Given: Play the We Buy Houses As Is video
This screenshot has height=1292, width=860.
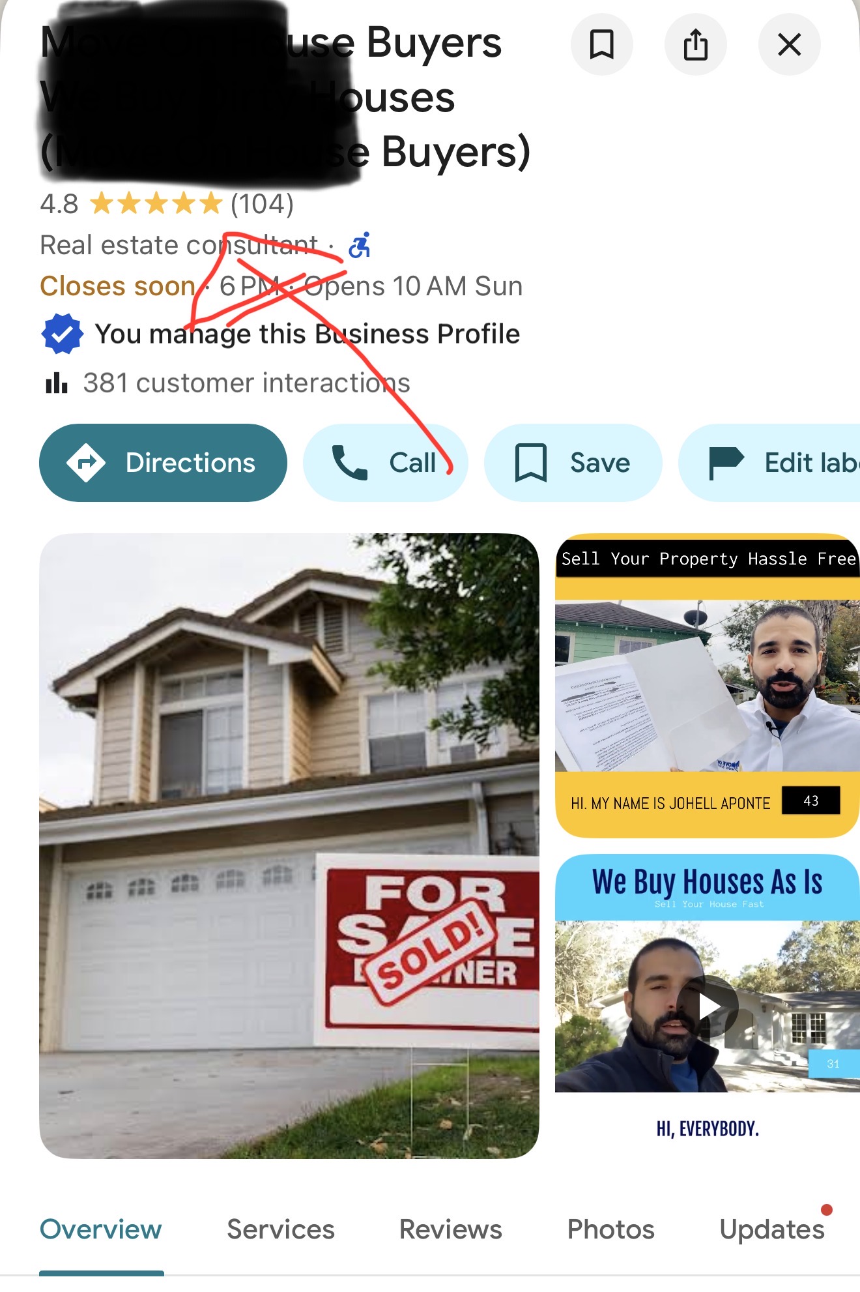Looking at the screenshot, I should coord(708,1006).
